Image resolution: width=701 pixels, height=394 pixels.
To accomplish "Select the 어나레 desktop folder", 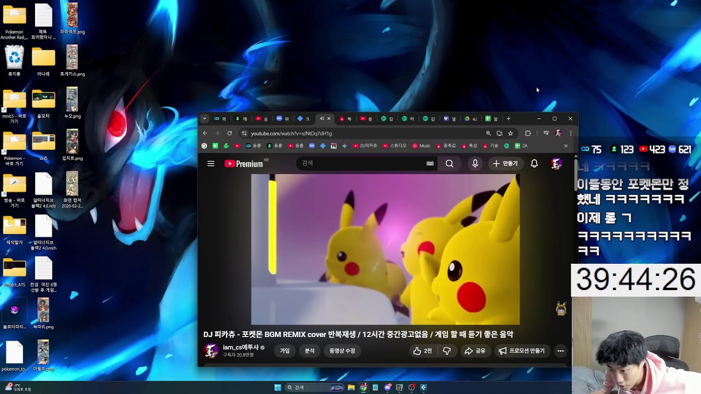I will click(x=43, y=61).
